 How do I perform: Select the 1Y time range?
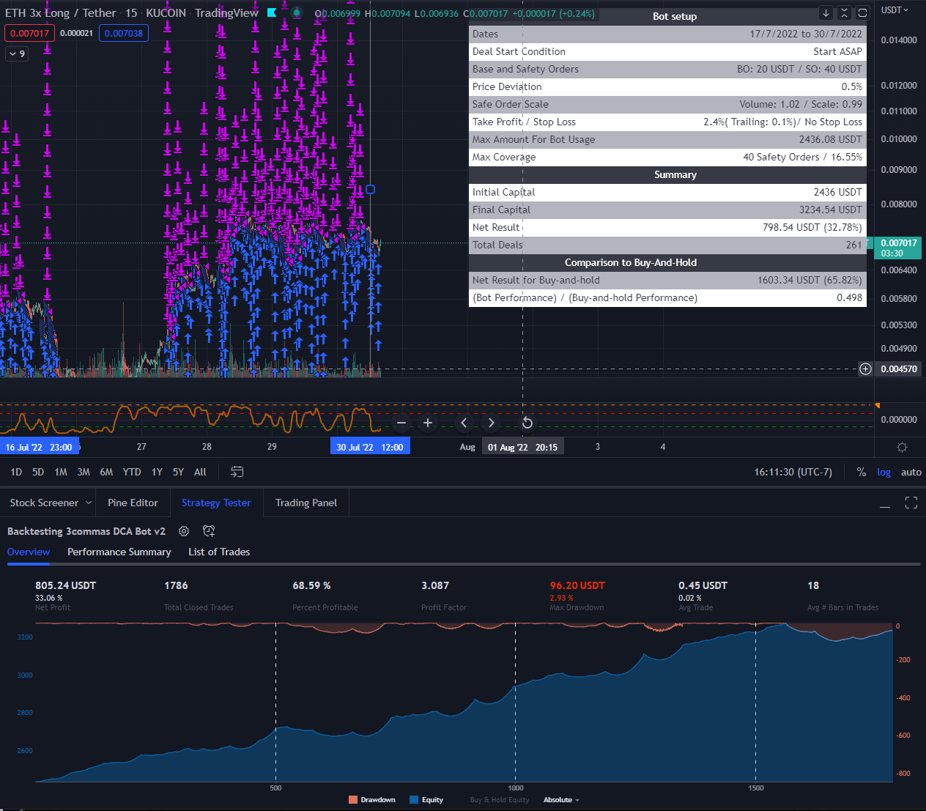pos(157,472)
